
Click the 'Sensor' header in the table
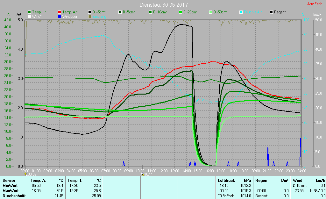click(x=9, y=181)
